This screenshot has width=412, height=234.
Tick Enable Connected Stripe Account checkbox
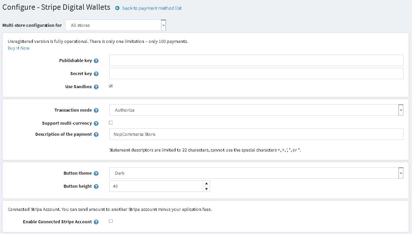click(x=111, y=221)
